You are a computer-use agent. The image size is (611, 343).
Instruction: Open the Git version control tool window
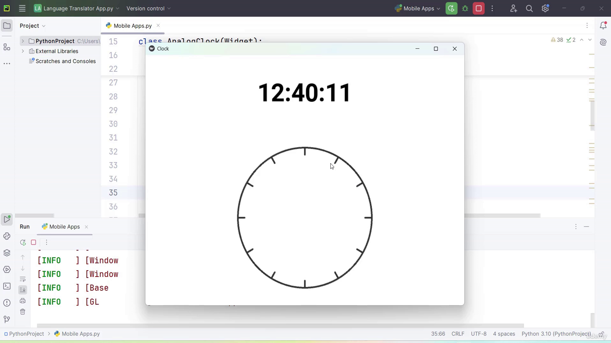(x=7, y=319)
